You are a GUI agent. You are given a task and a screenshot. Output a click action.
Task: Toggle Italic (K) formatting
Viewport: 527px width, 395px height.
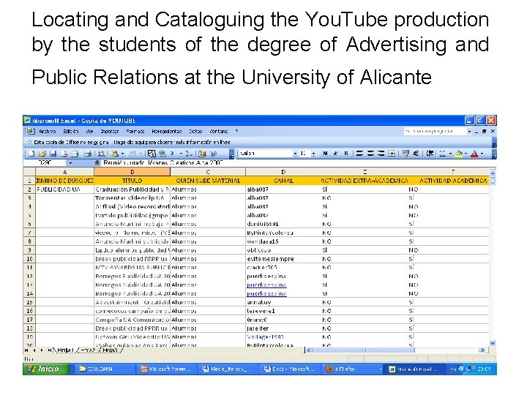[x=335, y=154]
